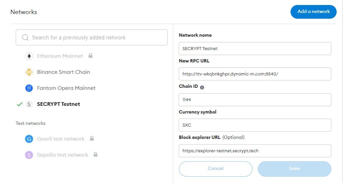
Task: Focus the Block explorer URL field
Action: pos(255,151)
